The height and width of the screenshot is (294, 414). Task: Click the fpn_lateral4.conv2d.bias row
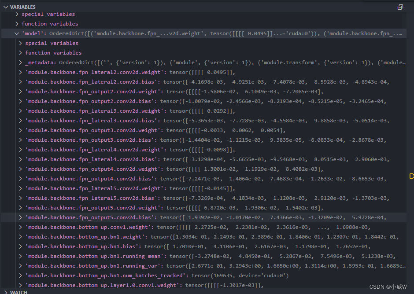coord(203,159)
